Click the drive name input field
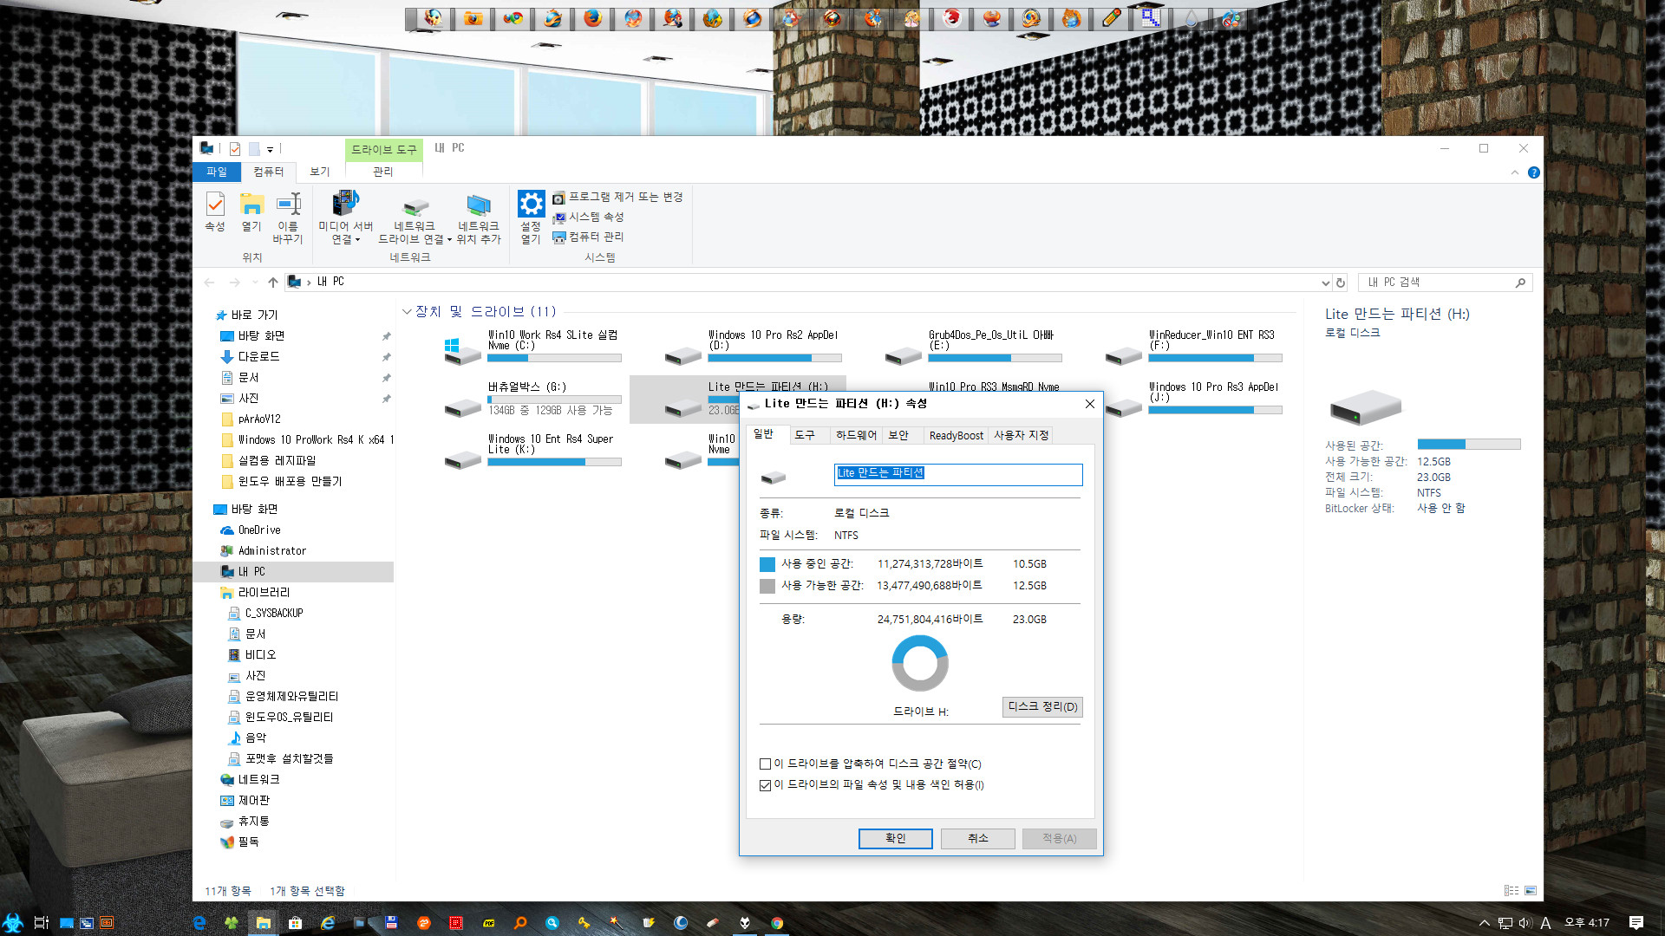 (x=958, y=473)
